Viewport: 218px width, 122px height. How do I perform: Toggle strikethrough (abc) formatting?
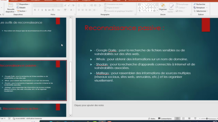(49, 10)
